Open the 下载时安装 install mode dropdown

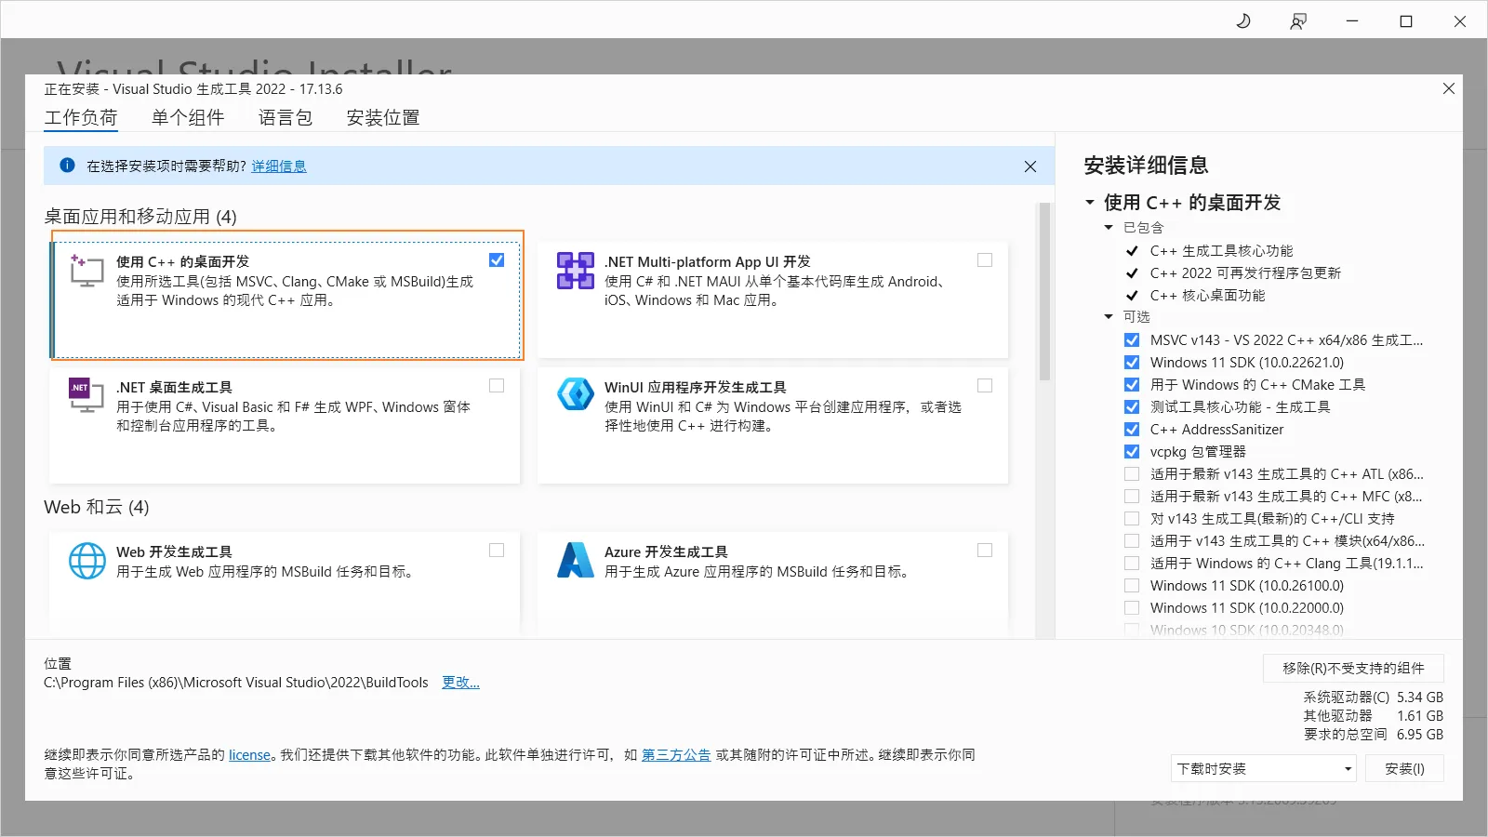click(1263, 769)
